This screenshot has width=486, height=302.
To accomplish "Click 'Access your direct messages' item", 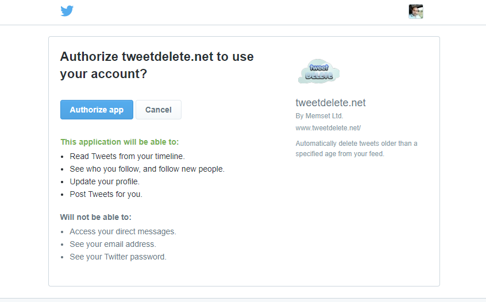I will point(122,231).
